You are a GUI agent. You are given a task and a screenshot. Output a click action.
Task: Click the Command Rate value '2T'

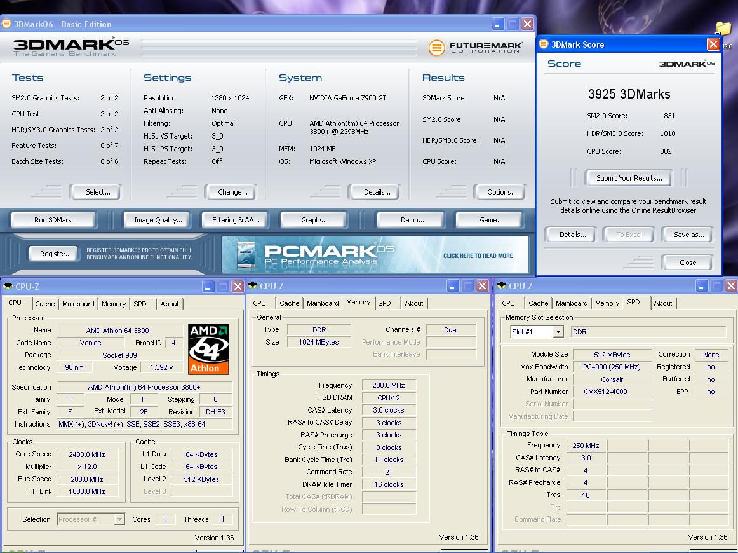tap(389, 472)
